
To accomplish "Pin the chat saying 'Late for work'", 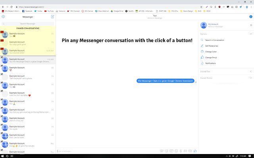I will (2, 133).
